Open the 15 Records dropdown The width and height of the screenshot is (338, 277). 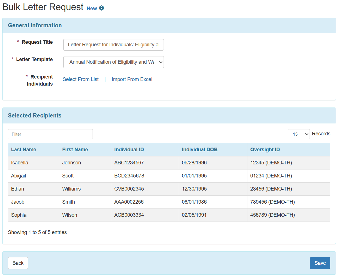[x=299, y=134]
